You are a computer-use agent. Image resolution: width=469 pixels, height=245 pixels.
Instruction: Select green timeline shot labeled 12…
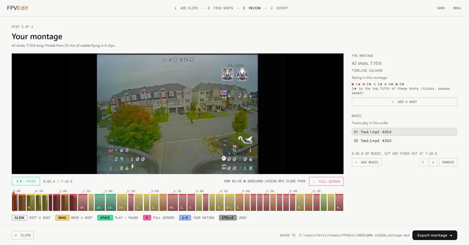(100, 202)
